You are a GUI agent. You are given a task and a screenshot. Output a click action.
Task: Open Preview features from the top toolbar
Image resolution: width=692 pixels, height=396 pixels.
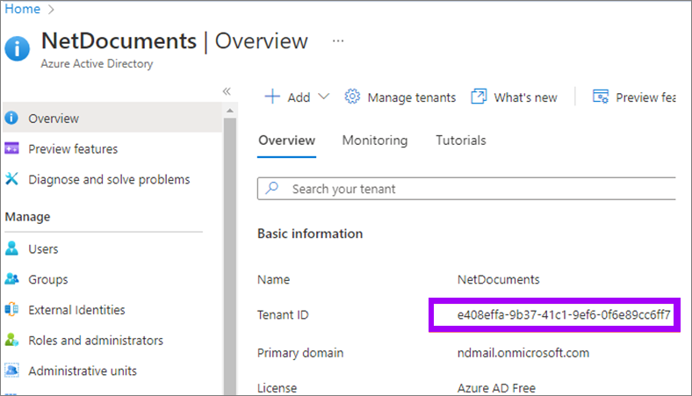pyautogui.click(x=635, y=97)
